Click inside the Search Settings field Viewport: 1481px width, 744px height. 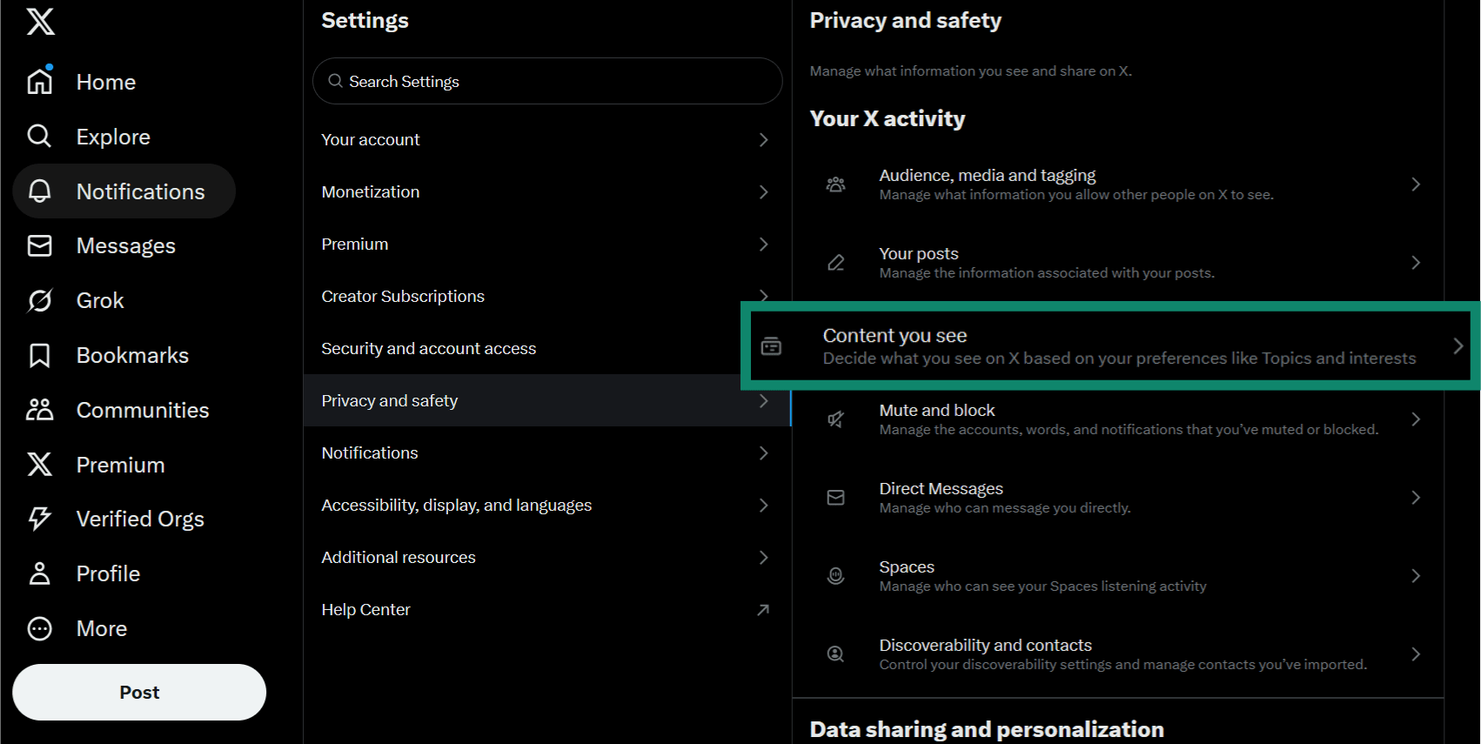click(546, 81)
